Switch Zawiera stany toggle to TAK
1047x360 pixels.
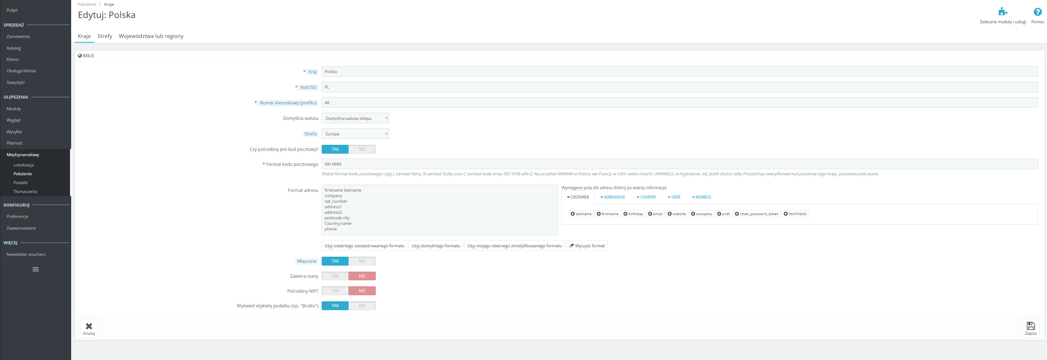pyautogui.click(x=335, y=276)
